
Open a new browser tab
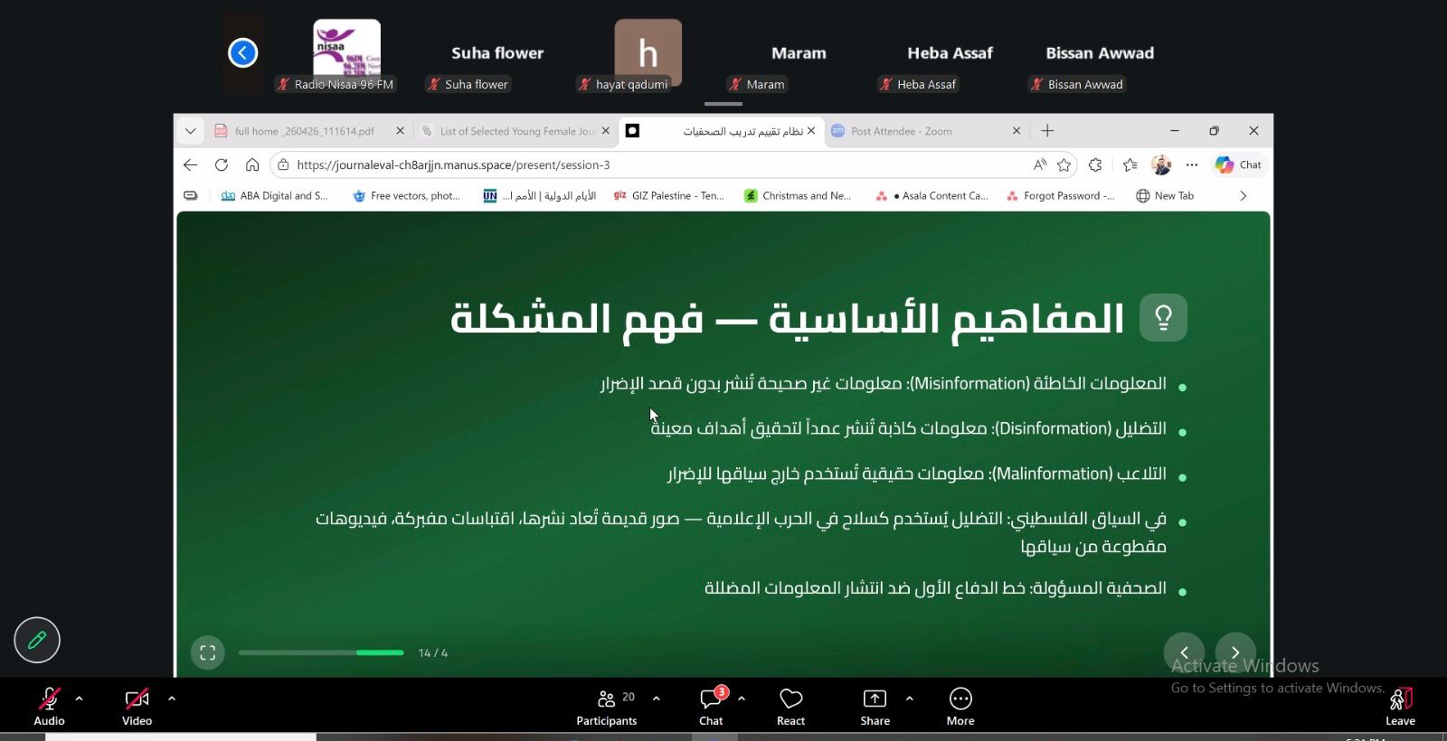click(1047, 131)
